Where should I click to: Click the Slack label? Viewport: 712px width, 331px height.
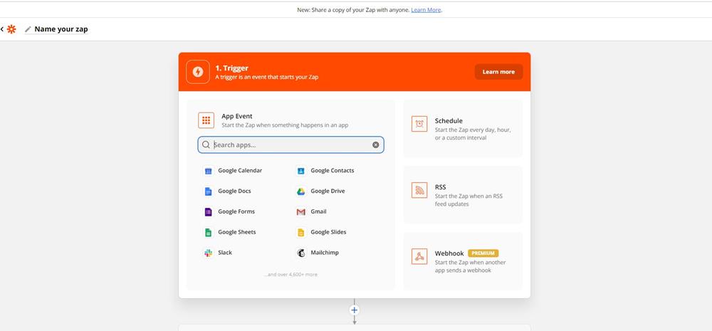[x=225, y=253]
